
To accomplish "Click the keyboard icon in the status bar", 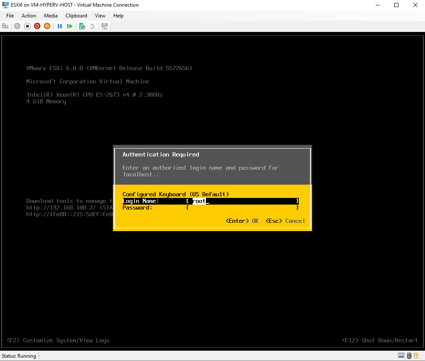I will click(401, 355).
